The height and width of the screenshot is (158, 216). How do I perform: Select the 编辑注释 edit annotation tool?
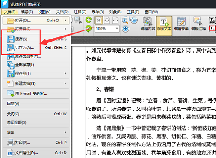coord(198,24)
